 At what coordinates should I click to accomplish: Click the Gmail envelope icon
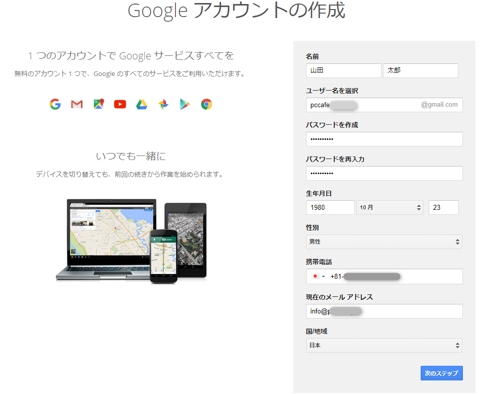click(77, 104)
